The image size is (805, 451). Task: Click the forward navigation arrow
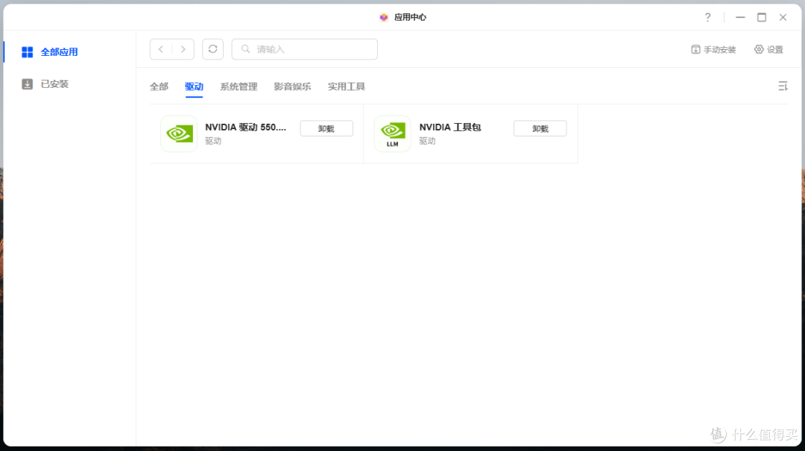(183, 48)
